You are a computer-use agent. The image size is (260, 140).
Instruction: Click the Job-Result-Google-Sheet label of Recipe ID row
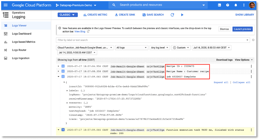(127, 66)
